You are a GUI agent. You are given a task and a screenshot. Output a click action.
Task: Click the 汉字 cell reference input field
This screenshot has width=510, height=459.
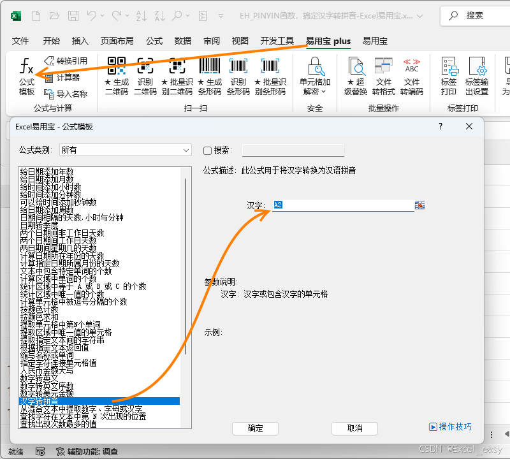[x=343, y=205]
